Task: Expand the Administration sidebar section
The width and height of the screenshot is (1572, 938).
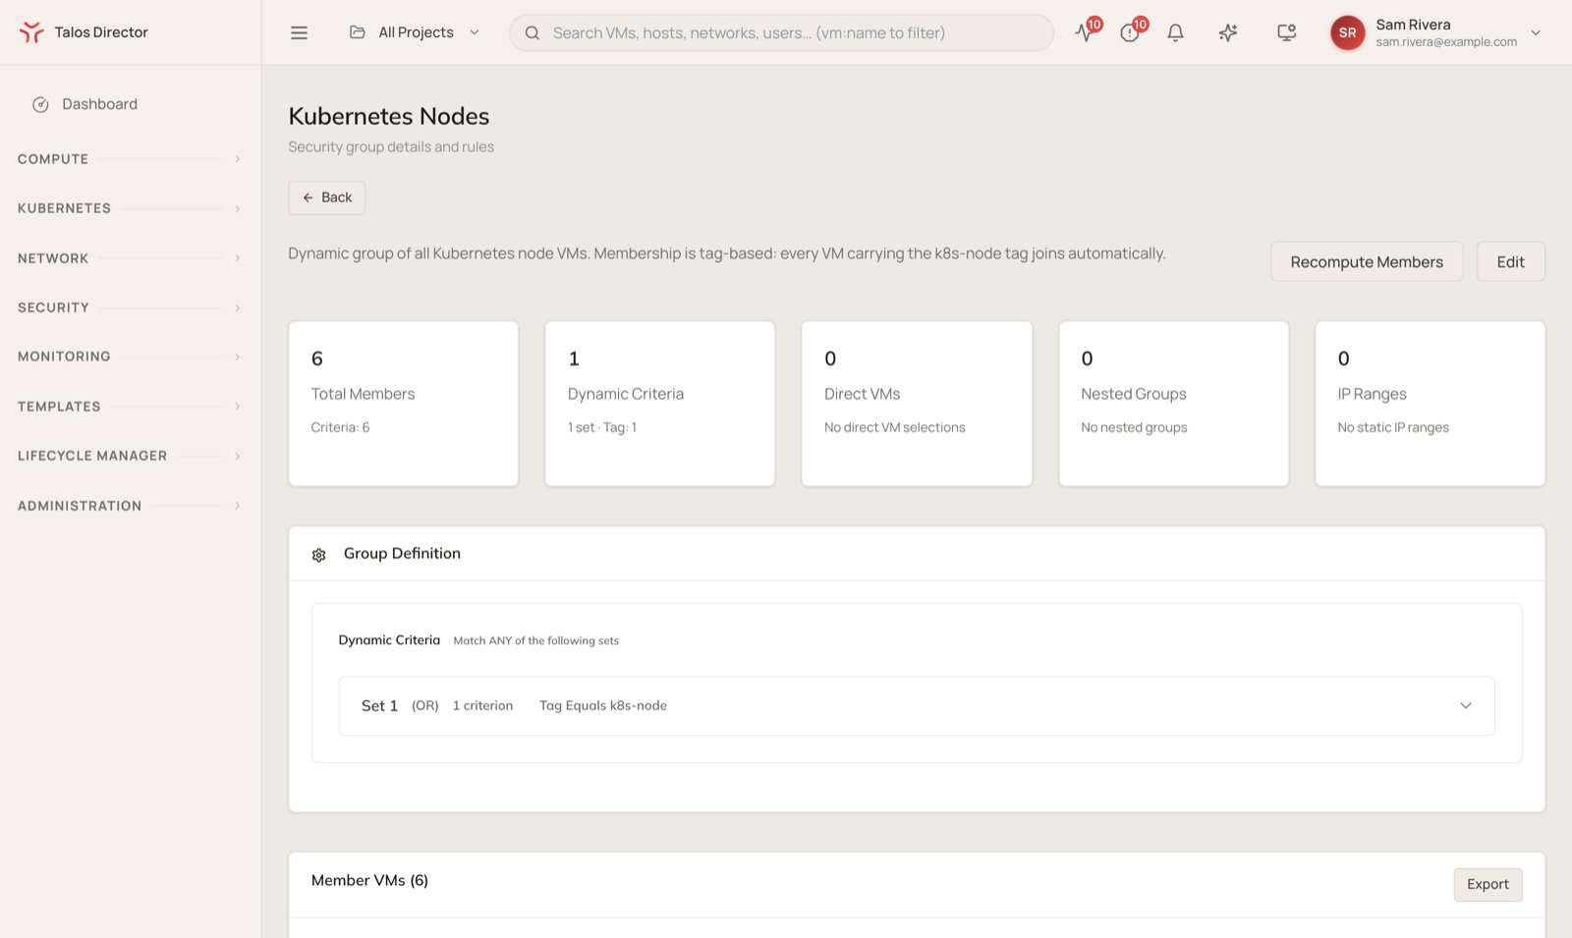Action: [x=130, y=506]
